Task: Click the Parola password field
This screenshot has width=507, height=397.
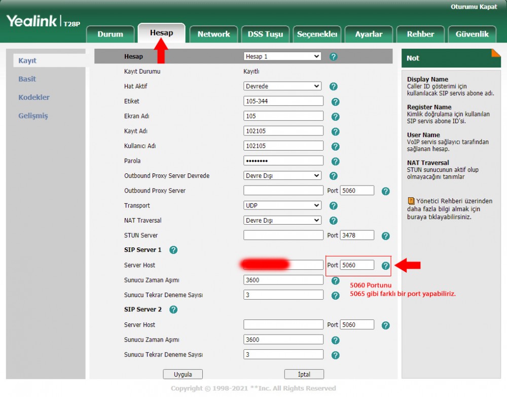Action: pos(283,161)
